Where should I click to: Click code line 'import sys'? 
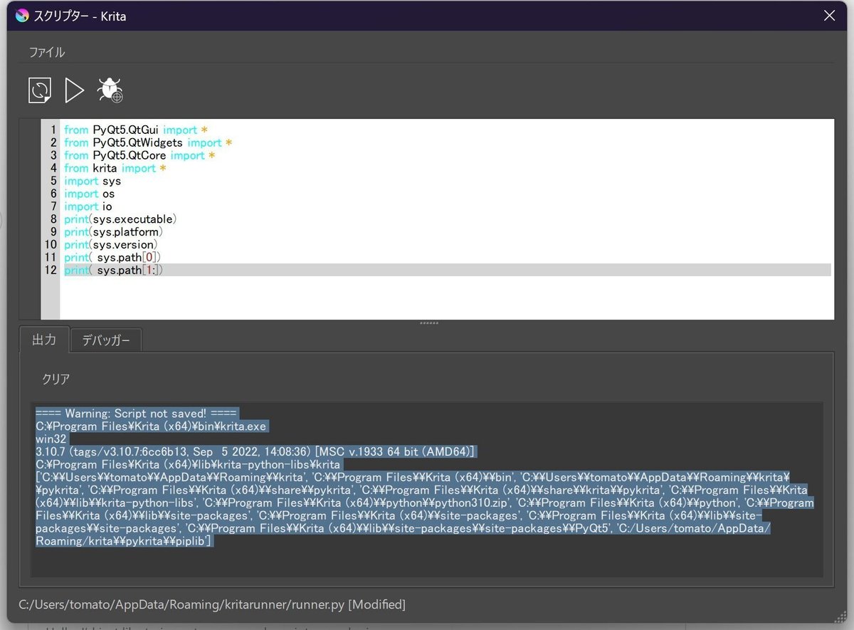(93, 181)
